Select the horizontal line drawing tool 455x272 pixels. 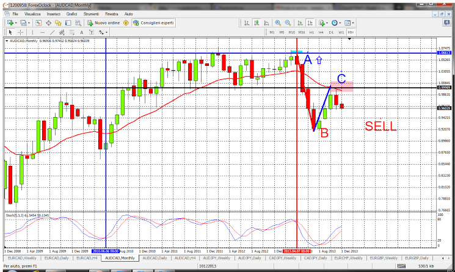pos(42,32)
